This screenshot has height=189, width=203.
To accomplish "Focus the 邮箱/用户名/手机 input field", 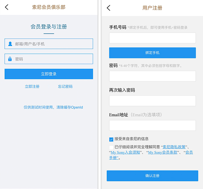I will coord(49,44).
